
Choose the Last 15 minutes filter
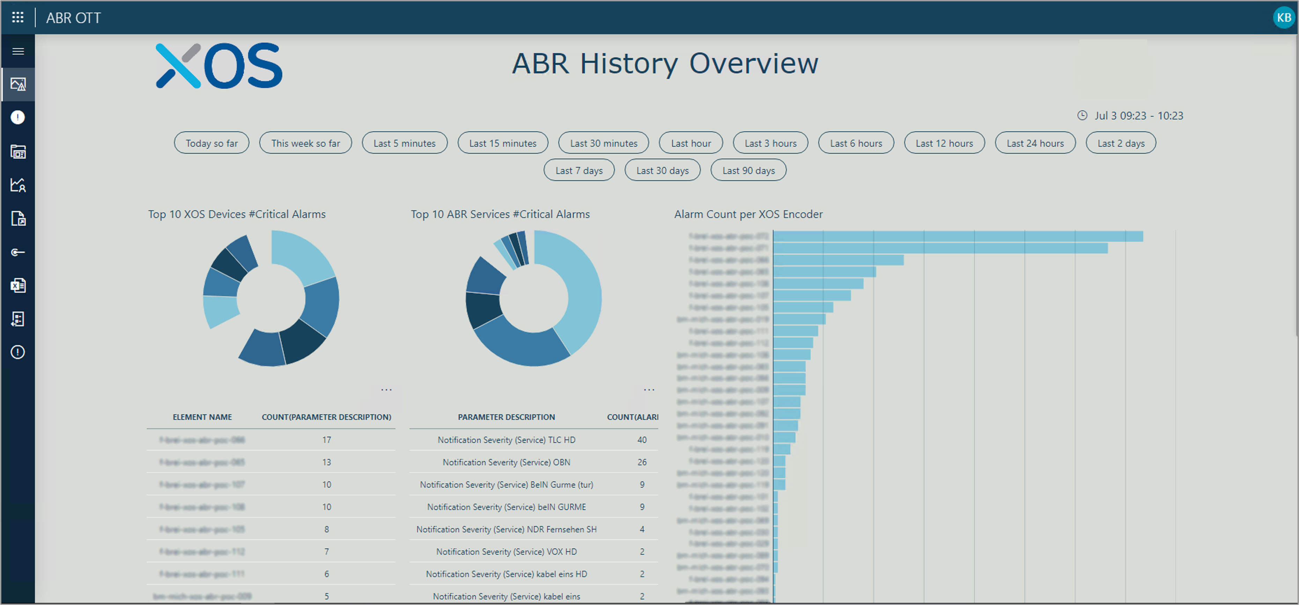(x=503, y=143)
